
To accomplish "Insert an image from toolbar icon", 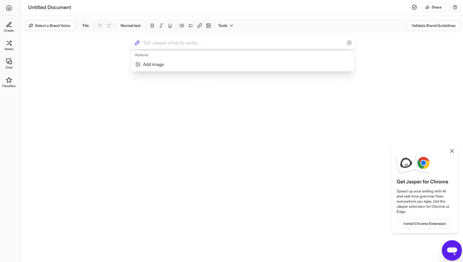I will click(208, 26).
